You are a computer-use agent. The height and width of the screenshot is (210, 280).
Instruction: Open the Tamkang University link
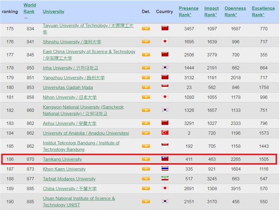tap(62, 159)
